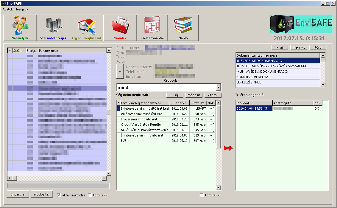This screenshot has height=208, width=337.
Task: Expand dok. [+] for EVE row
Action: 211,141
